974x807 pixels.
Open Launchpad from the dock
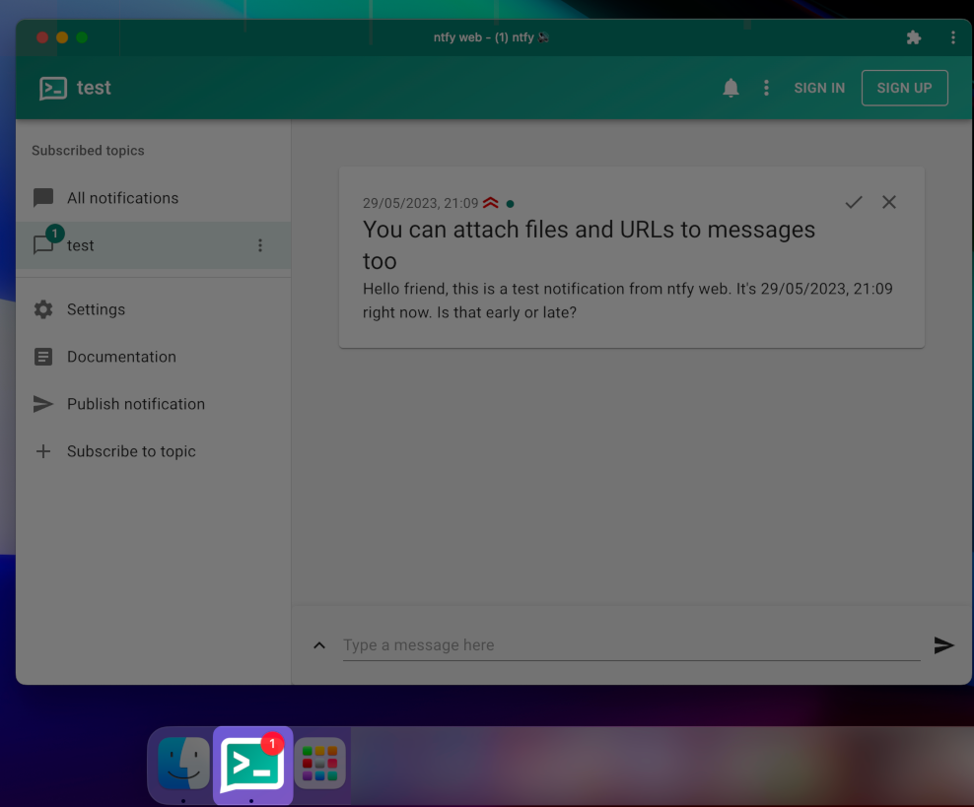[319, 764]
